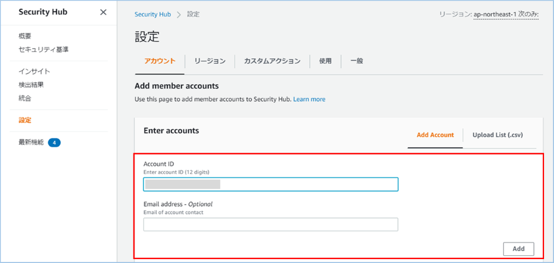
Task: Navigate to 統合 in the sidebar
Action: point(25,98)
